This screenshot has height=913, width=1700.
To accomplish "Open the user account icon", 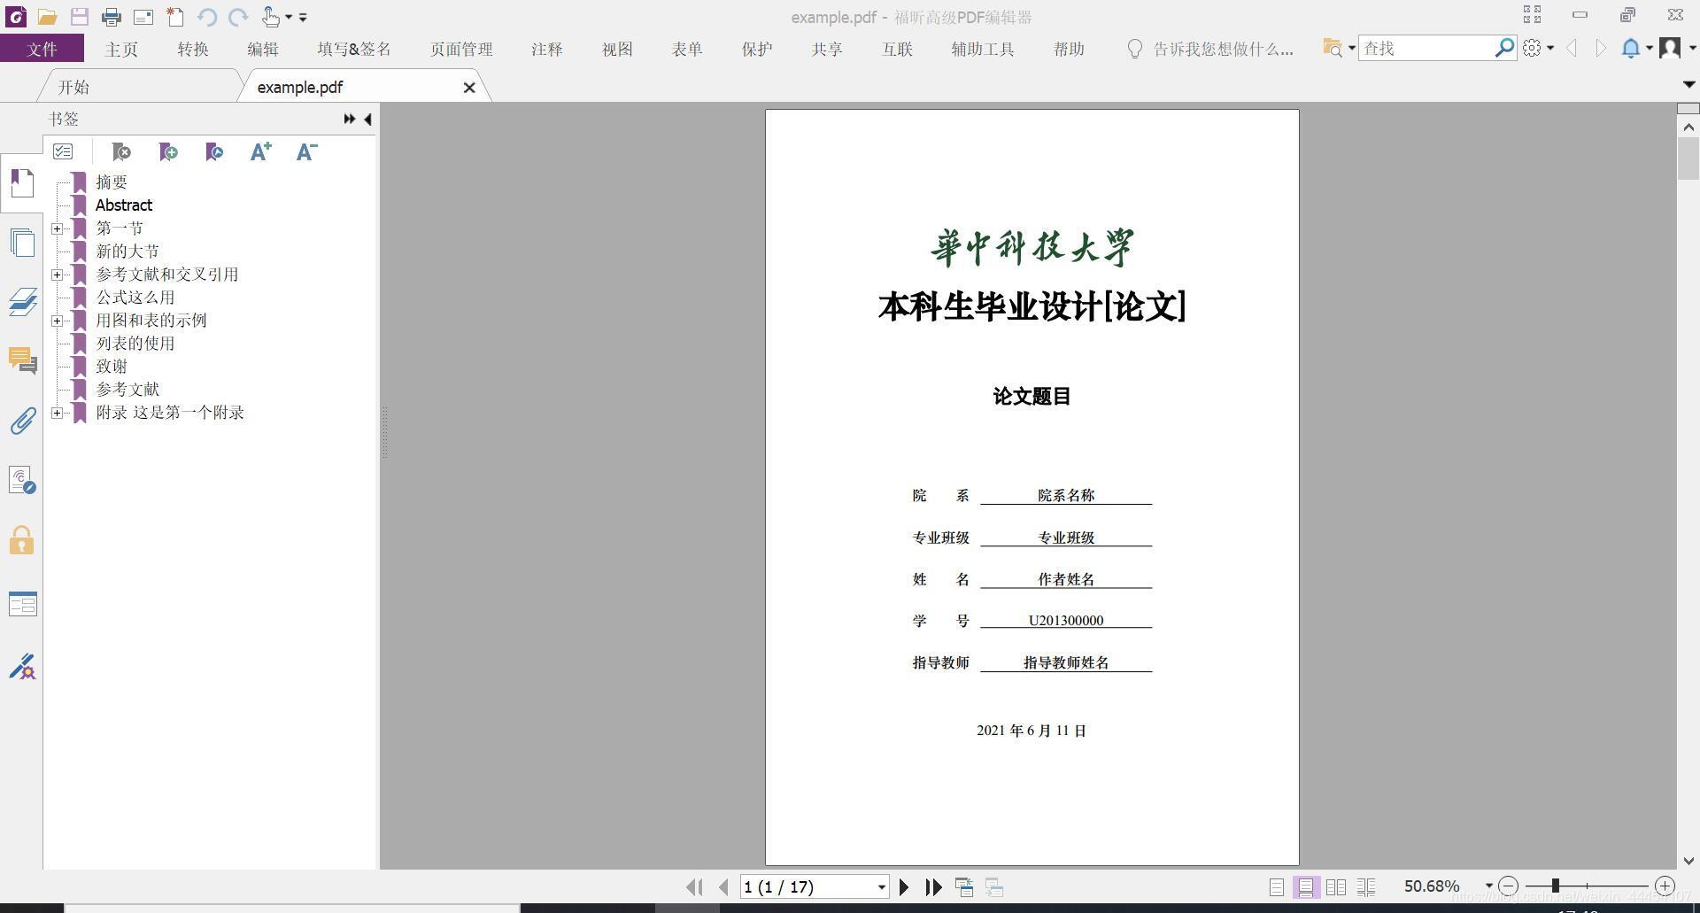I will [x=1670, y=48].
